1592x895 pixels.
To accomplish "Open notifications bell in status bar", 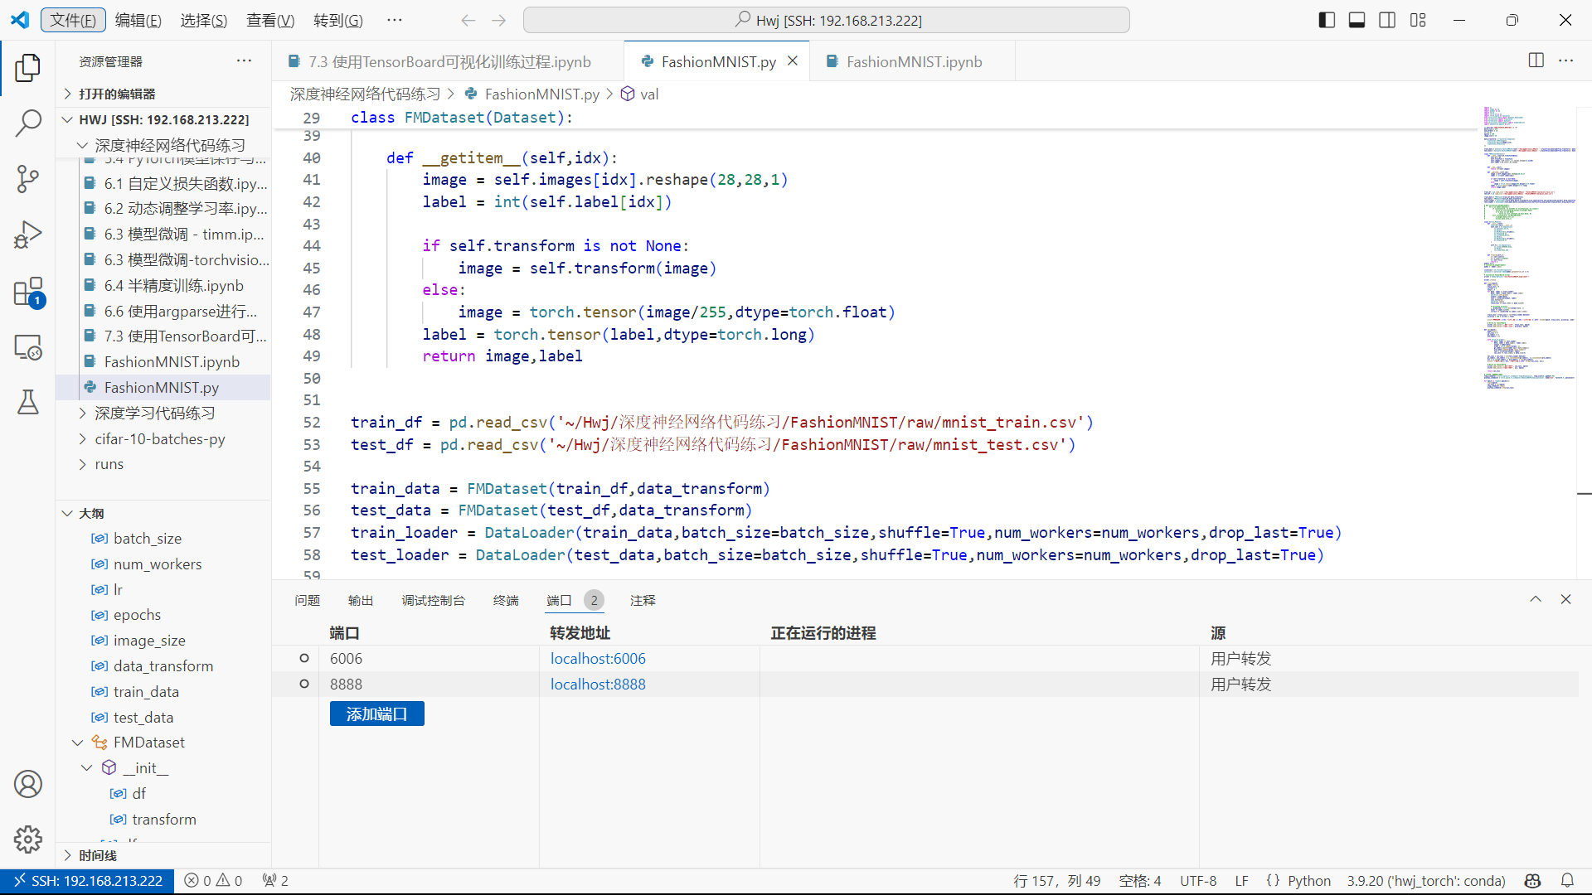I will pyautogui.click(x=1567, y=881).
